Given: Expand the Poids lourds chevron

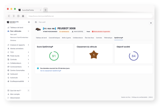Looking at the screenshot, I should coord(29,56).
